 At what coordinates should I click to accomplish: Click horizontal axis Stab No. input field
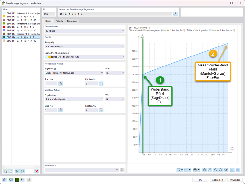point(51,83)
